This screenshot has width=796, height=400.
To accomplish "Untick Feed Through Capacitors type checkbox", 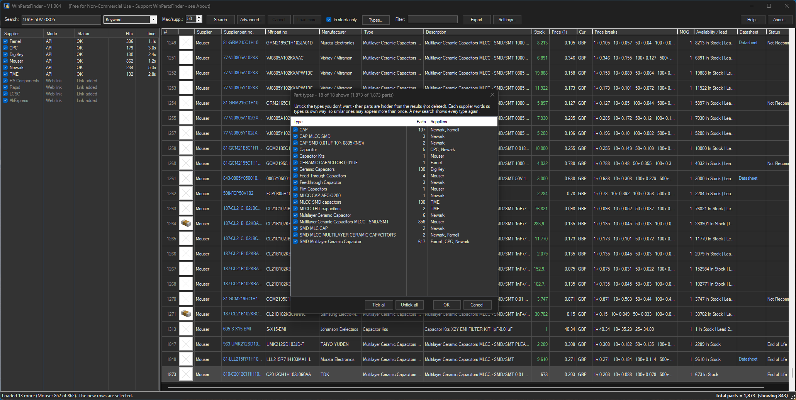I will (295, 176).
